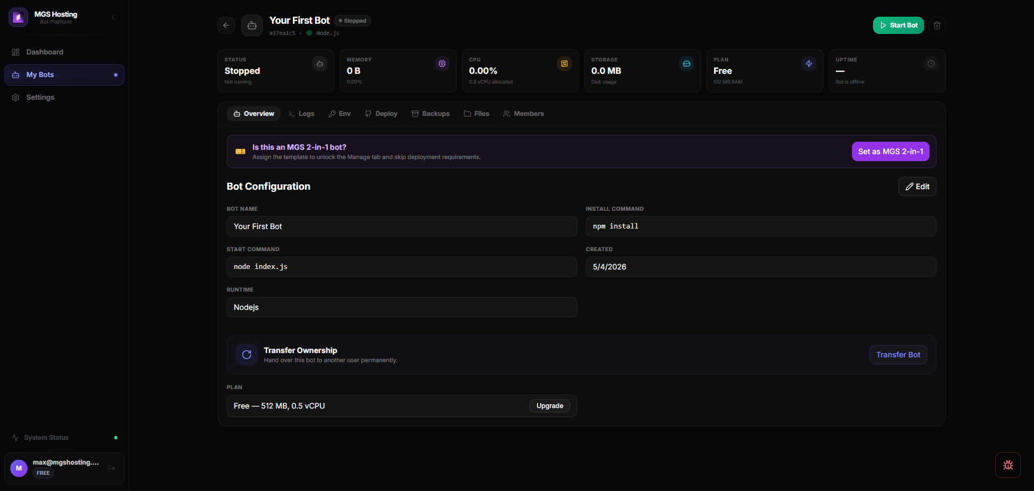Click the Bot Configuration heading

point(268,186)
